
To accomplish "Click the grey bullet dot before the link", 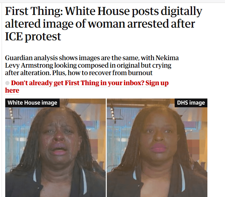I will [7, 83].
